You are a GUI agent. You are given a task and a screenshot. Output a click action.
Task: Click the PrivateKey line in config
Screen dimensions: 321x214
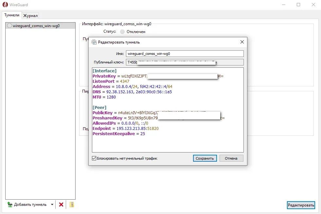pyautogui.click(x=158, y=76)
